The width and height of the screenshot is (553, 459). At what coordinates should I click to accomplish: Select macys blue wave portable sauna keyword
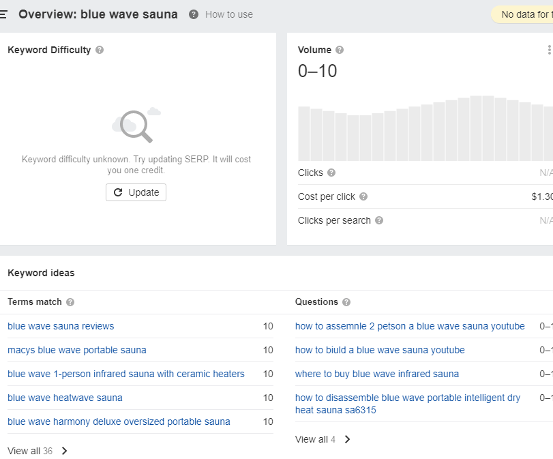click(77, 350)
